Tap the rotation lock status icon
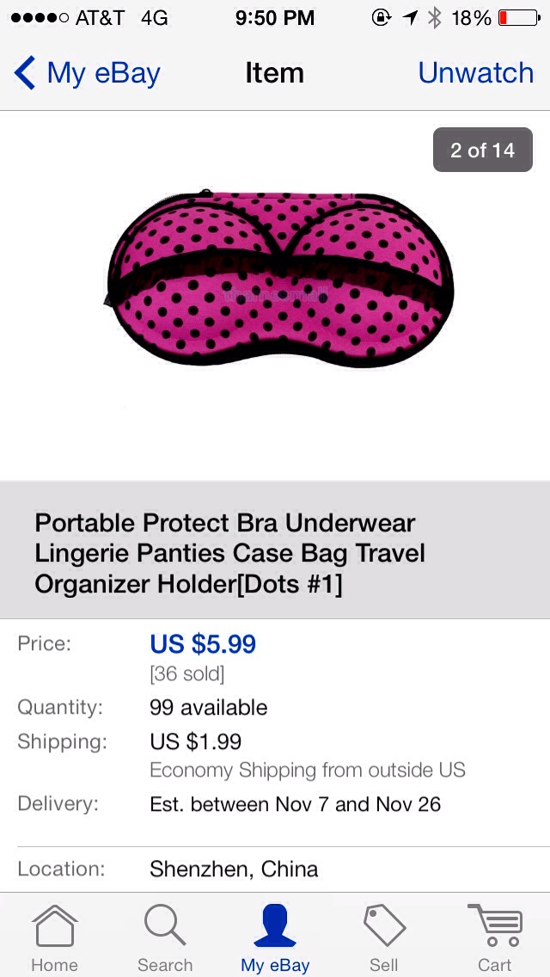Viewport: 550px width, 977px height. (x=381, y=18)
